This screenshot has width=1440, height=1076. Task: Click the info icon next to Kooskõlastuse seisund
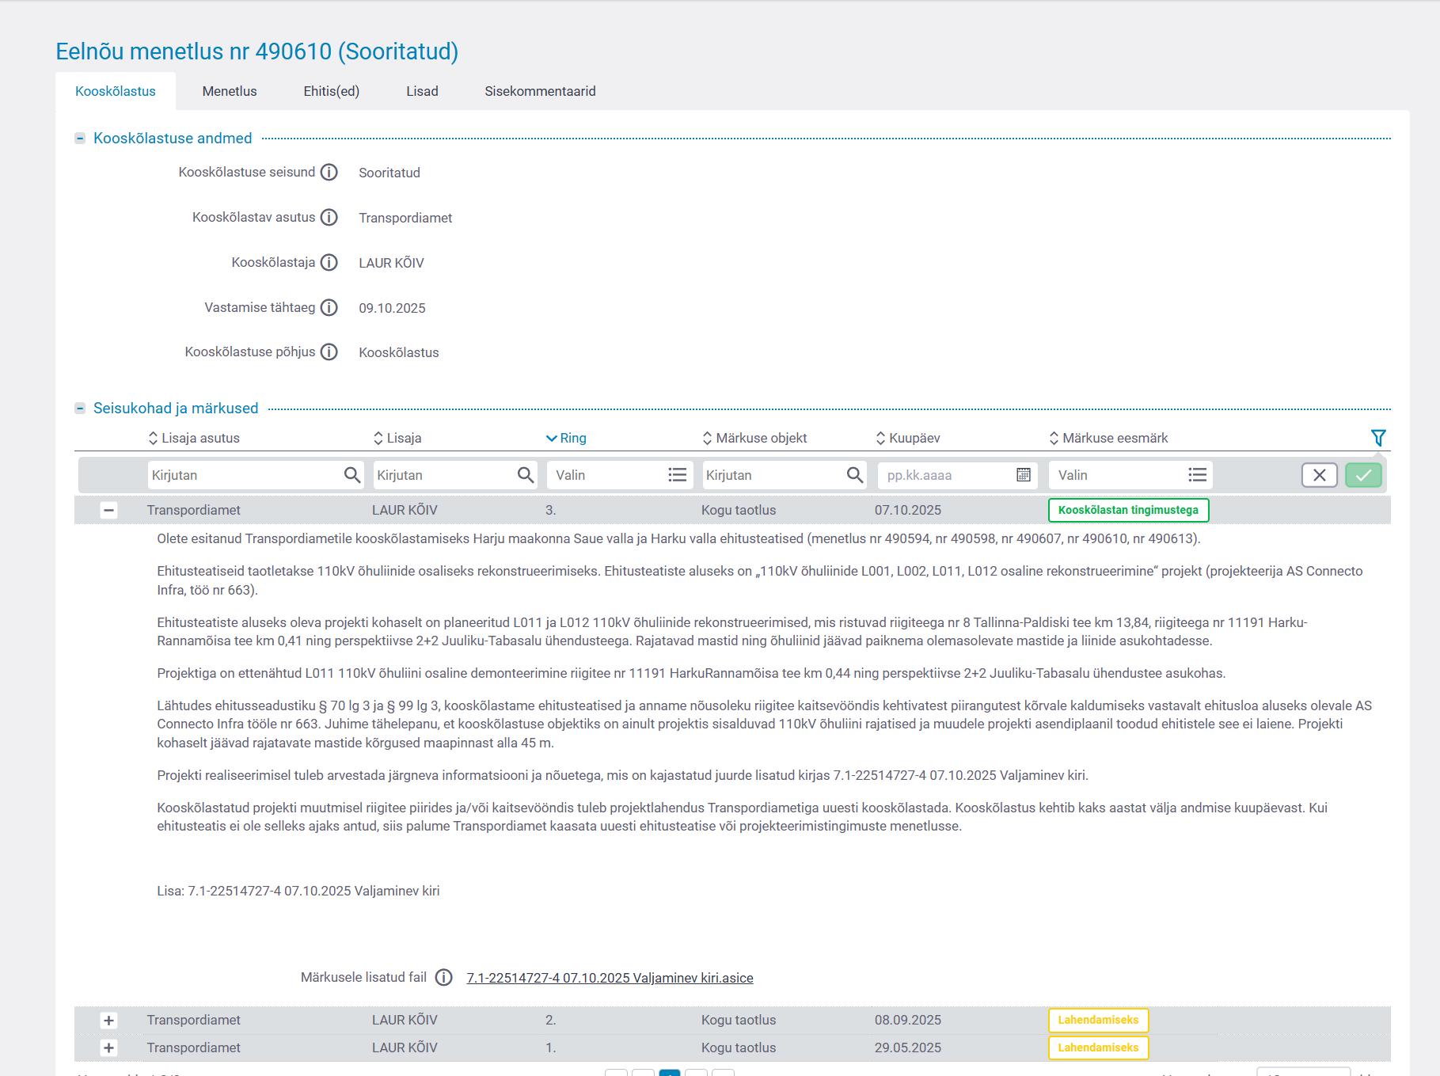click(x=329, y=173)
